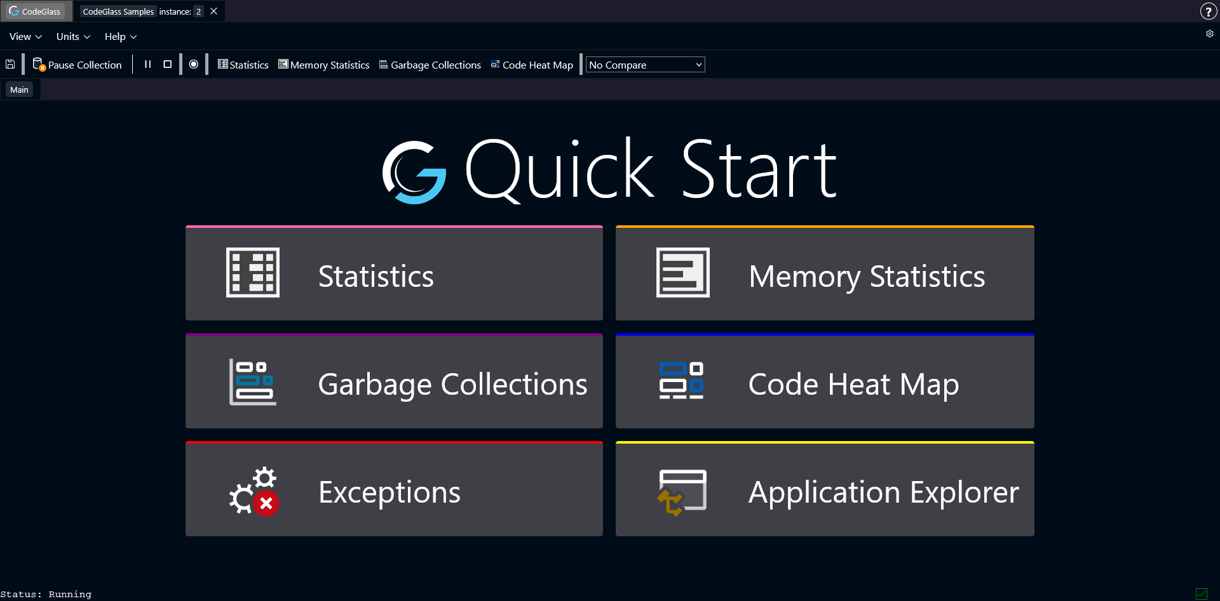
Task: Open the Help menu
Action: pyautogui.click(x=119, y=36)
